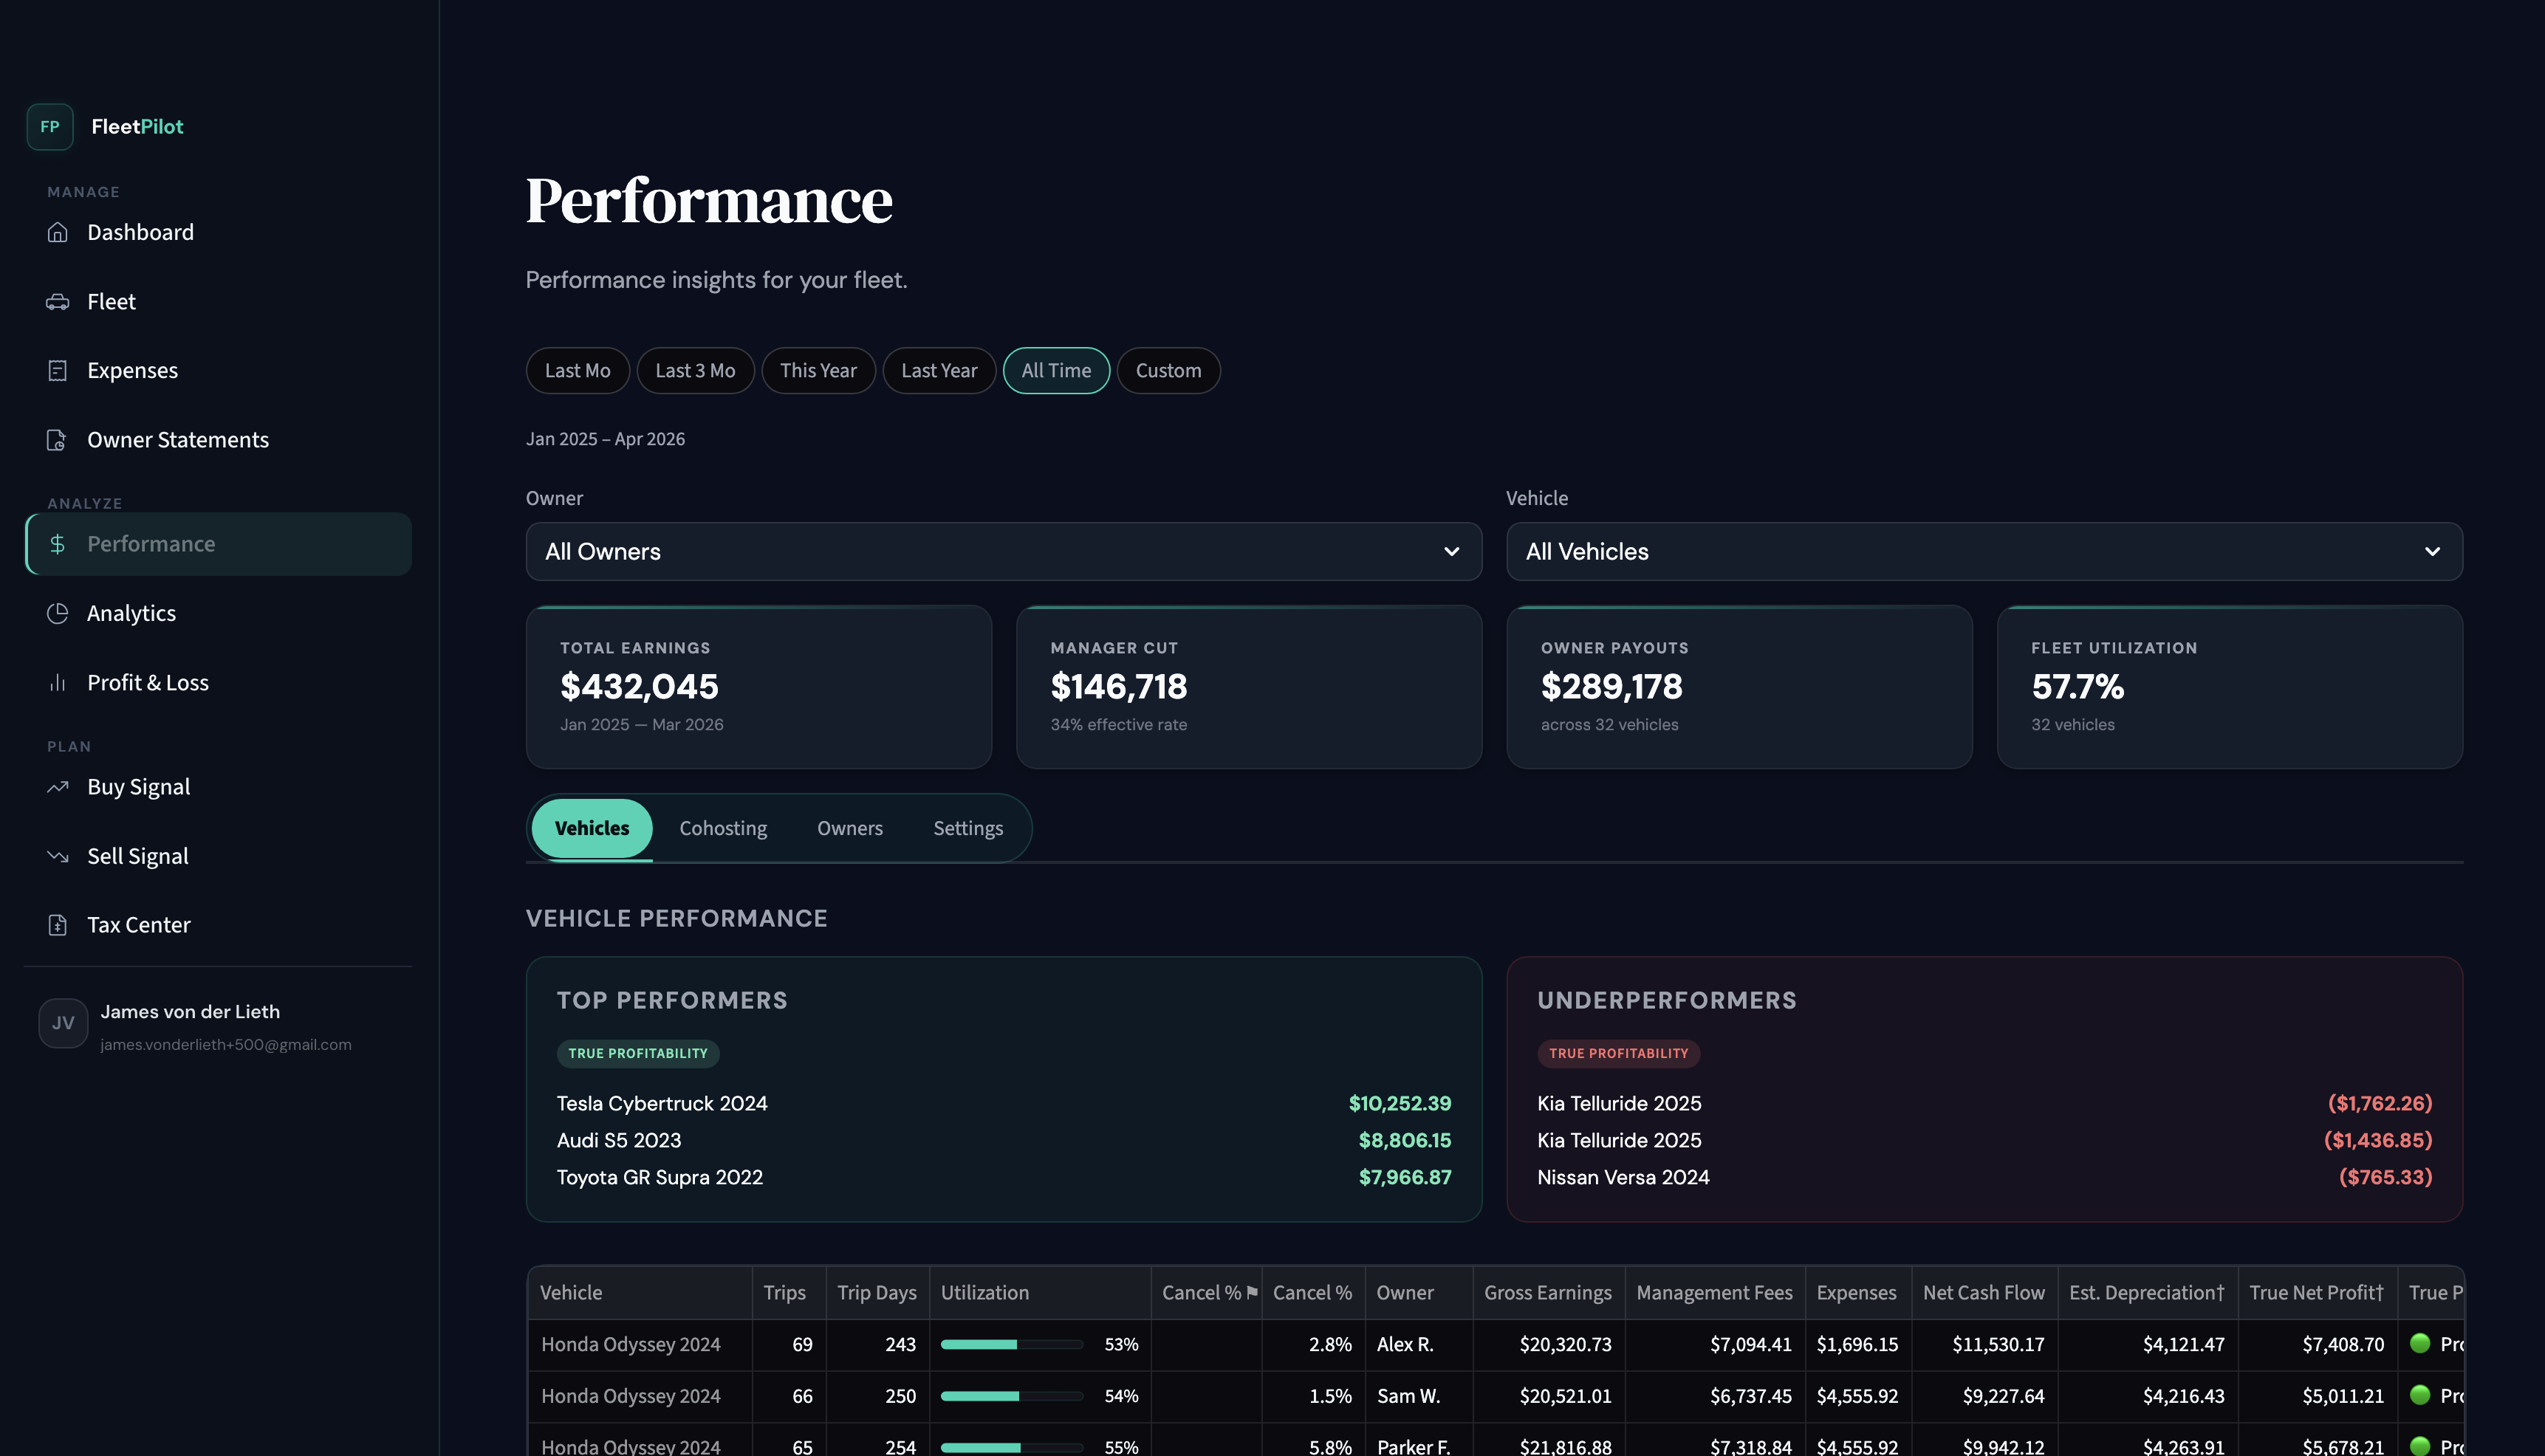Open Tax Center via sidebar icon

point(57,924)
